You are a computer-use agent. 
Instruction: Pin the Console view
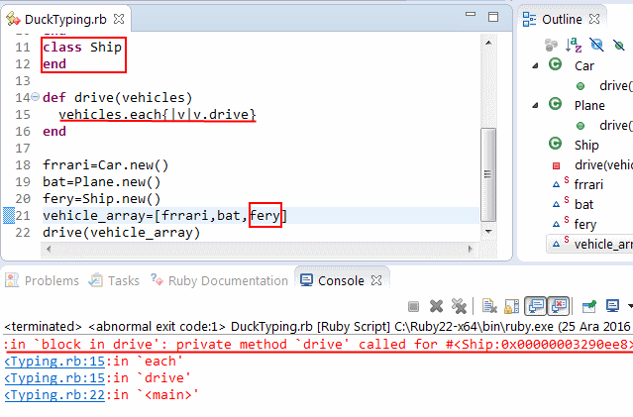[x=589, y=306]
